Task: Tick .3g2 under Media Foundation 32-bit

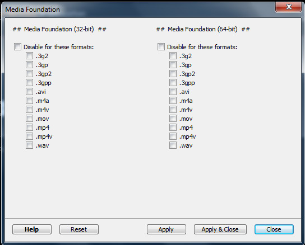Action: click(29, 56)
